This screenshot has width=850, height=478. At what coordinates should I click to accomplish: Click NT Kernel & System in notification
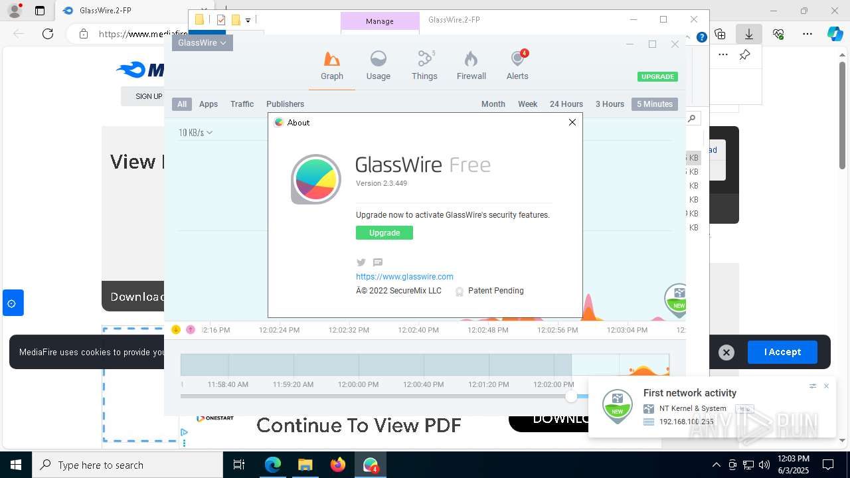[x=693, y=409]
